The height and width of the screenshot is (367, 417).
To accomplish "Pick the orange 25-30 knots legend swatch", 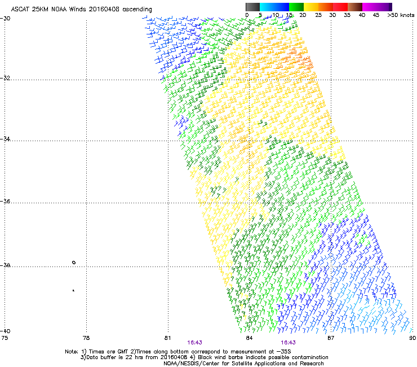I will [326, 7].
